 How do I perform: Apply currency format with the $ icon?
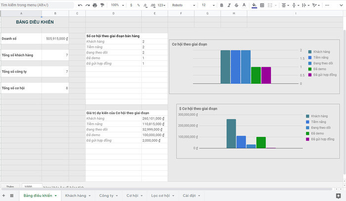pyautogui.click(x=131, y=5)
